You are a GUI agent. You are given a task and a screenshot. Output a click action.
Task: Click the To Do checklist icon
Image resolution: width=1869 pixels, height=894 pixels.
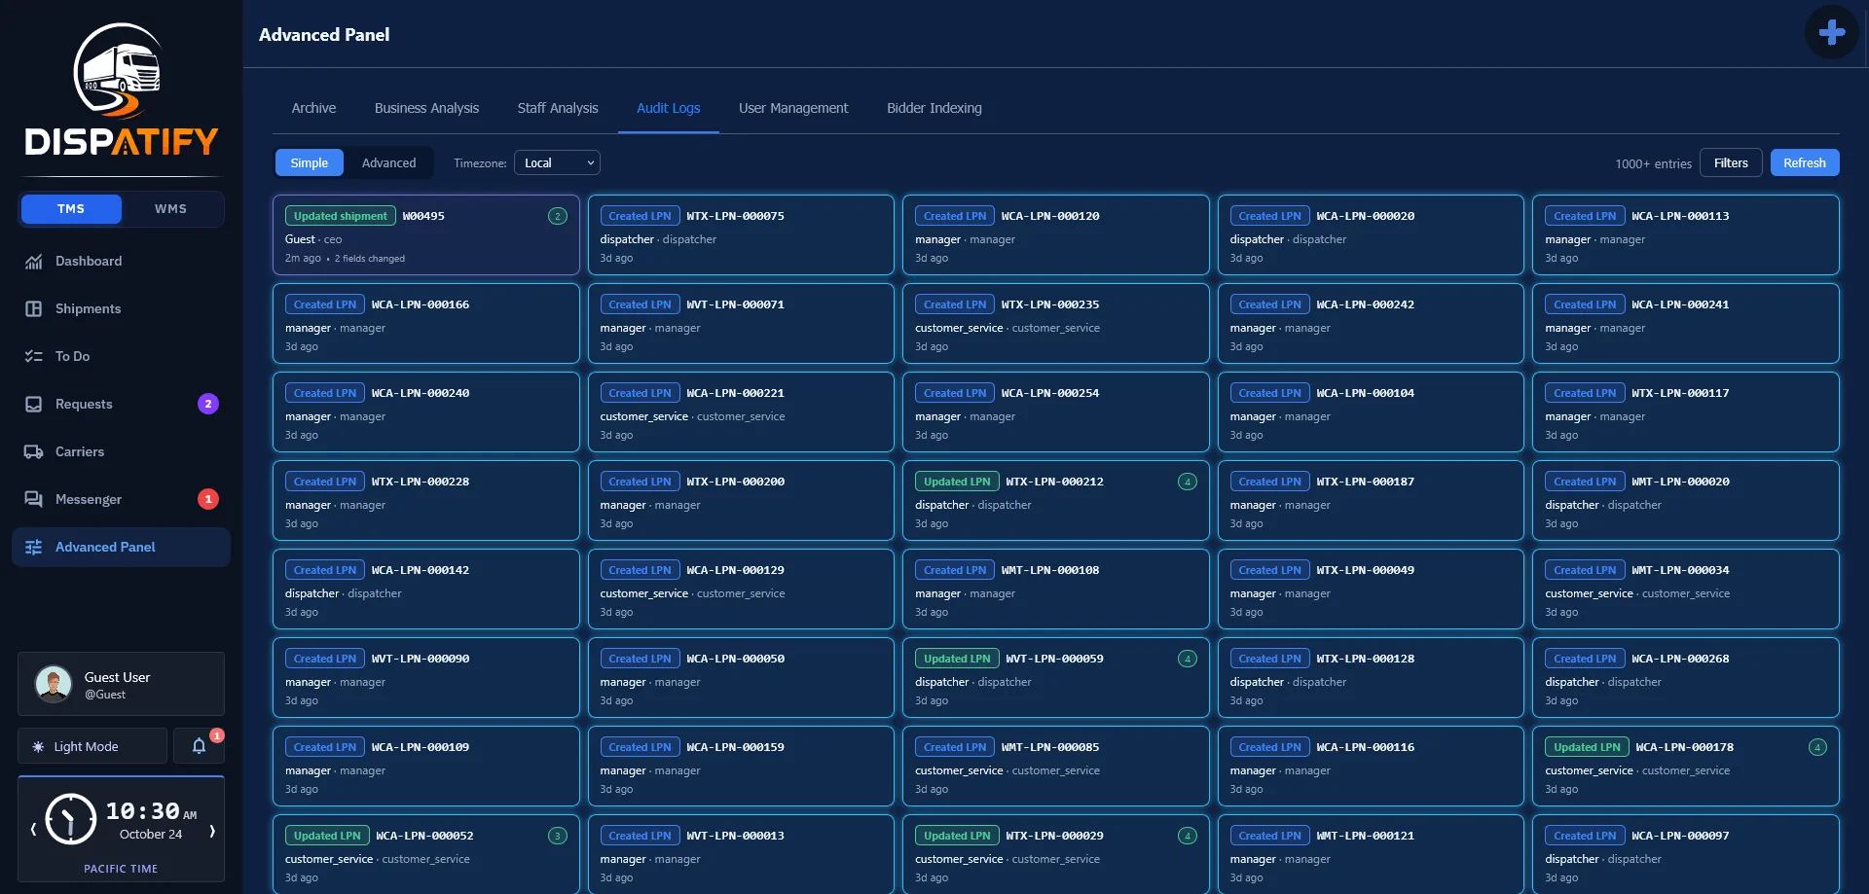point(33,356)
